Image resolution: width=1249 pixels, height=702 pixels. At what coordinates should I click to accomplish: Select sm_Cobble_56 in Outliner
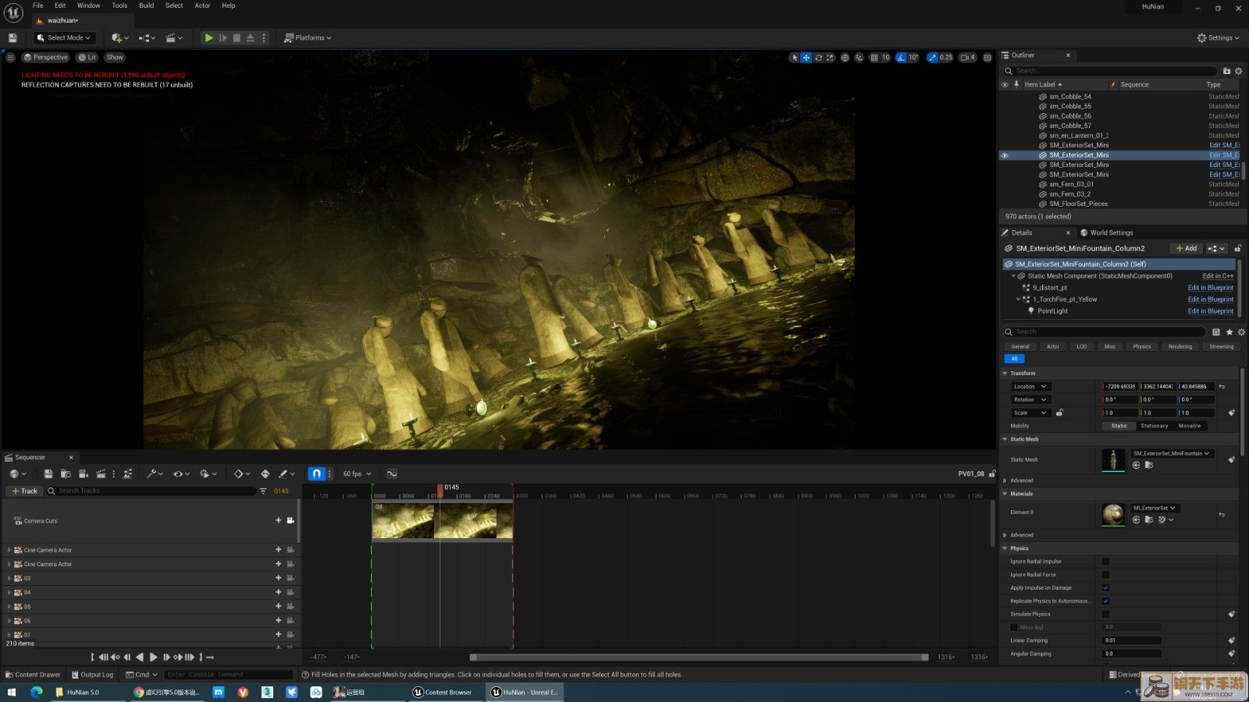(x=1070, y=116)
